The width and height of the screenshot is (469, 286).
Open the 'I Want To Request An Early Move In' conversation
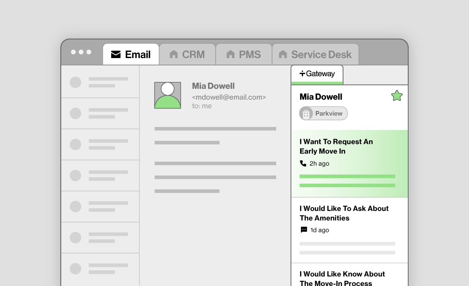tap(349, 164)
